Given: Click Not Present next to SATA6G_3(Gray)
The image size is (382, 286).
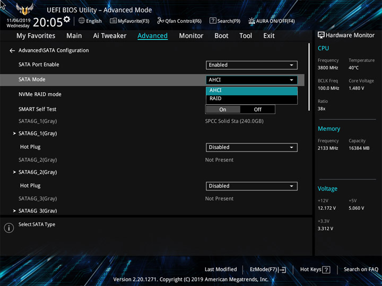Looking at the screenshot, I should (219, 199).
